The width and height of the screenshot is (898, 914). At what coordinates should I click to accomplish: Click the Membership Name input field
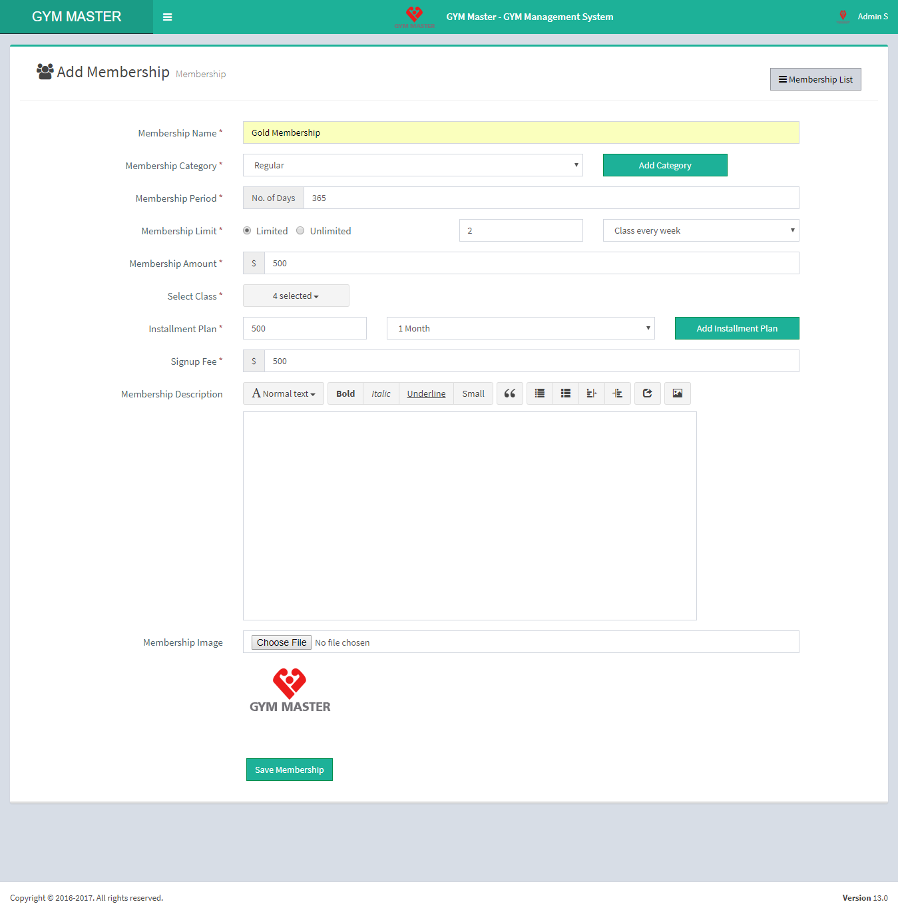tap(521, 132)
